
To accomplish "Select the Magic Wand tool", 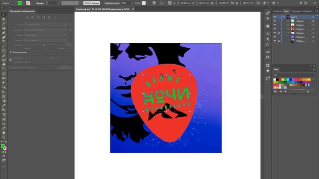I will (x=3, y=24).
